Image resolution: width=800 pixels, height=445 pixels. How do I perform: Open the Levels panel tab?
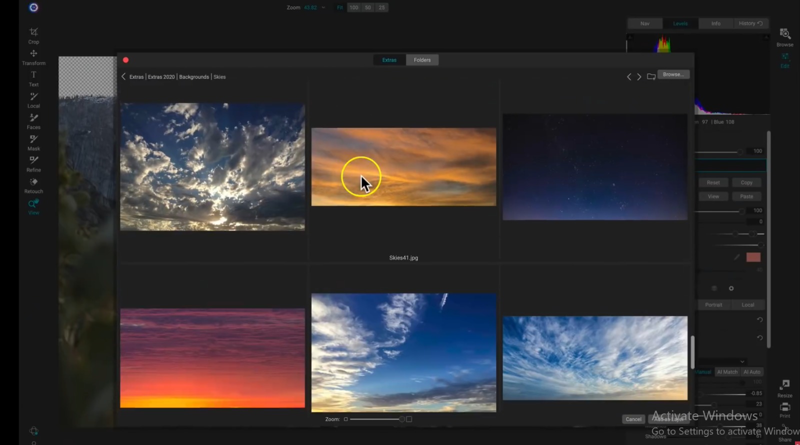point(680,23)
